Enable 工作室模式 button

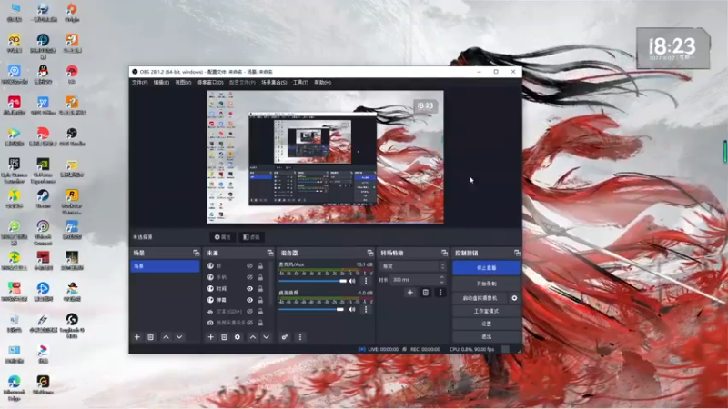click(x=487, y=311)
